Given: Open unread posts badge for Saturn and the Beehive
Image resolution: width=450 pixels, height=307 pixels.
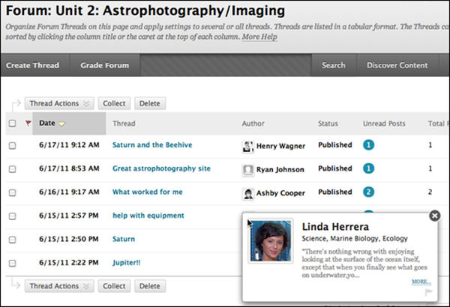Looking at the screenshot, I should (368, 146).
